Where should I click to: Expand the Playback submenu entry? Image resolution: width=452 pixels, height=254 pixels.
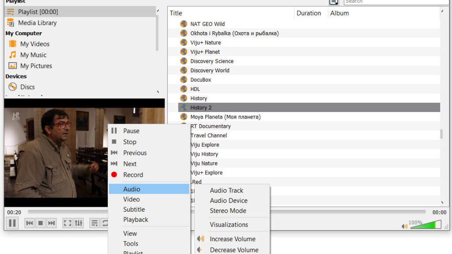coord(149,220)
